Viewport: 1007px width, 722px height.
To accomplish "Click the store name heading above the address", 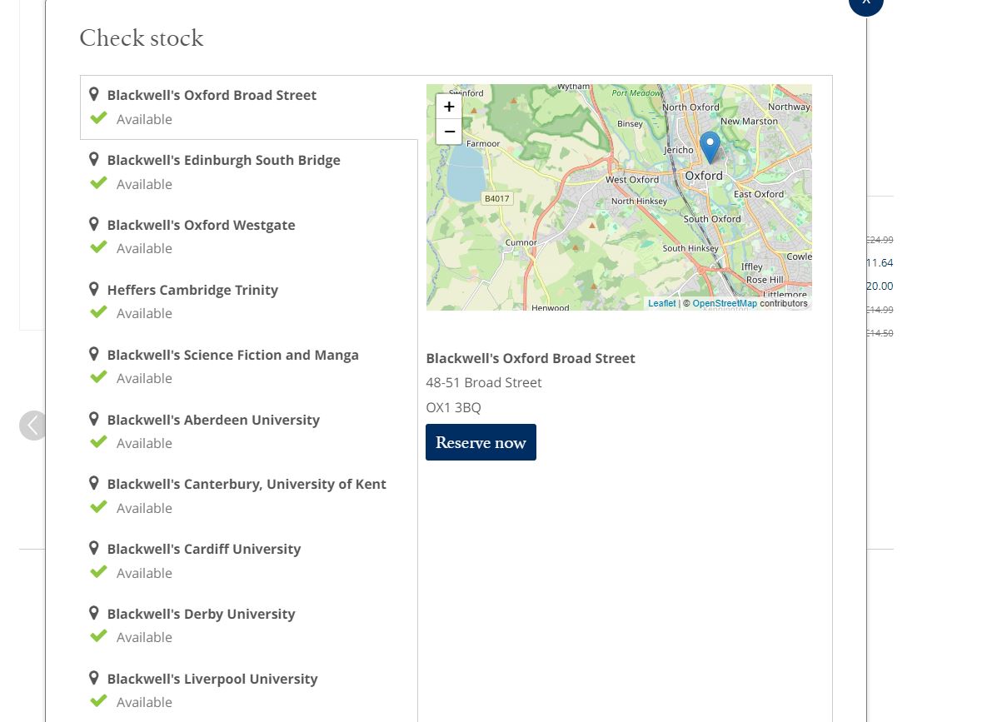I will 531,358.
